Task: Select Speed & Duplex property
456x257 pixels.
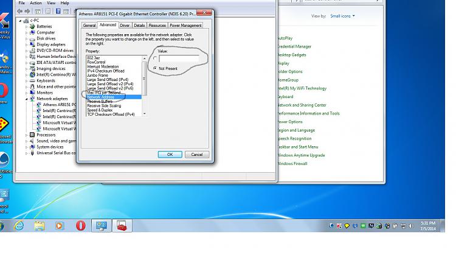Action: pyautogui.click(x=100, y=110)
